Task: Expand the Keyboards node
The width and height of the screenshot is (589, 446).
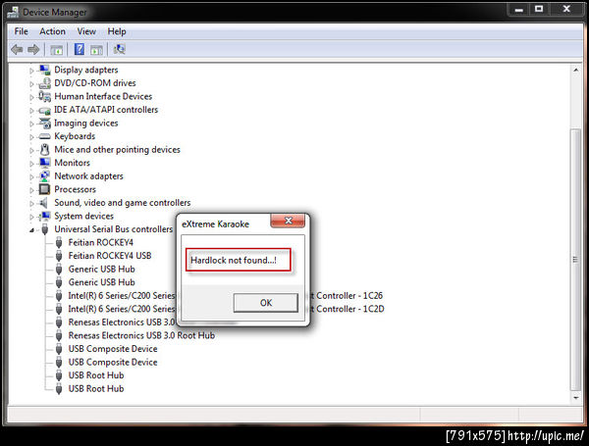Action: tap(32, 137)
